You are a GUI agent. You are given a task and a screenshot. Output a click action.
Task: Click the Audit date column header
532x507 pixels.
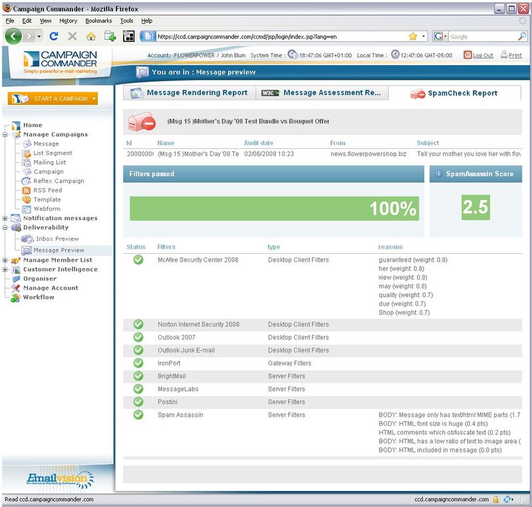tap(259, 143)
